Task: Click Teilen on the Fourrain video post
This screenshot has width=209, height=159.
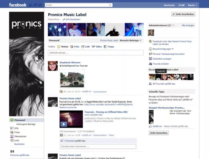Action: coord(111,135)
